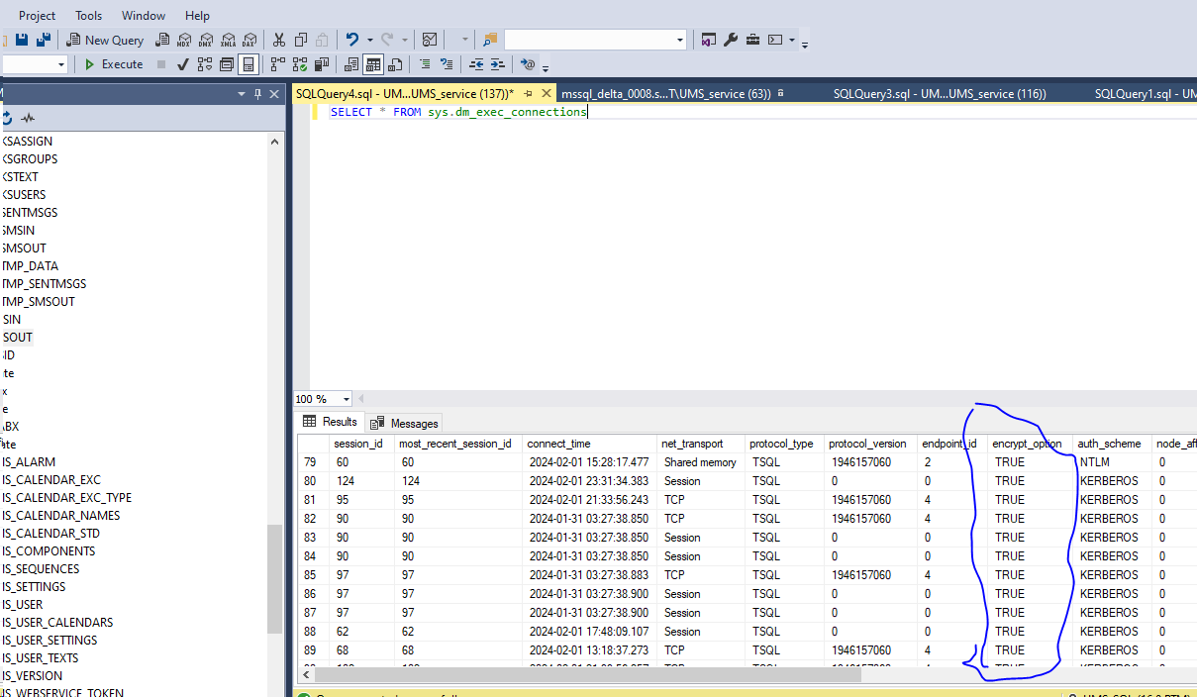Click the Parse query checkmark icon
Screen dimensions: 1197x697
tap(182, 64)
